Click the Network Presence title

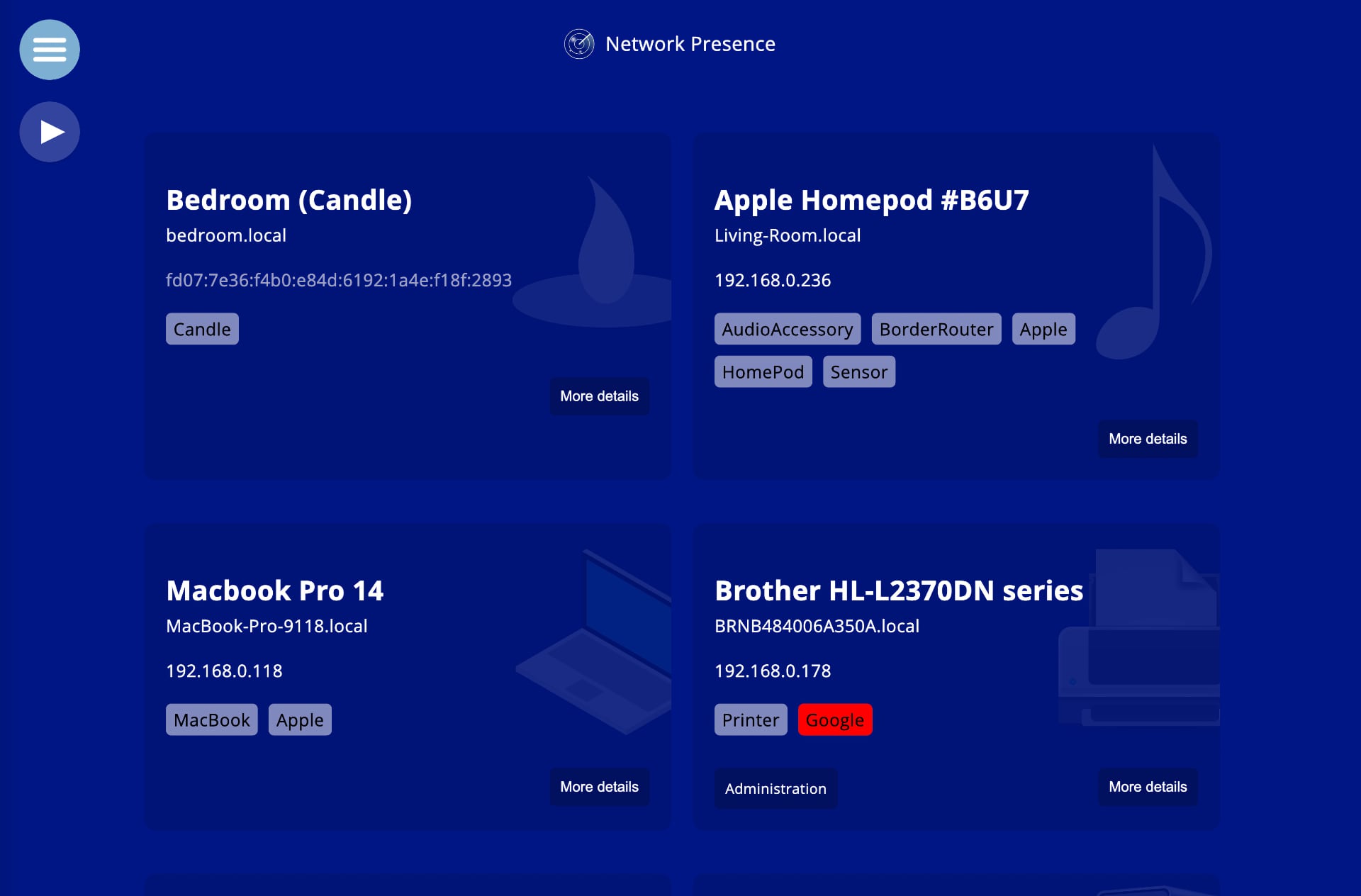pos(690,44)
